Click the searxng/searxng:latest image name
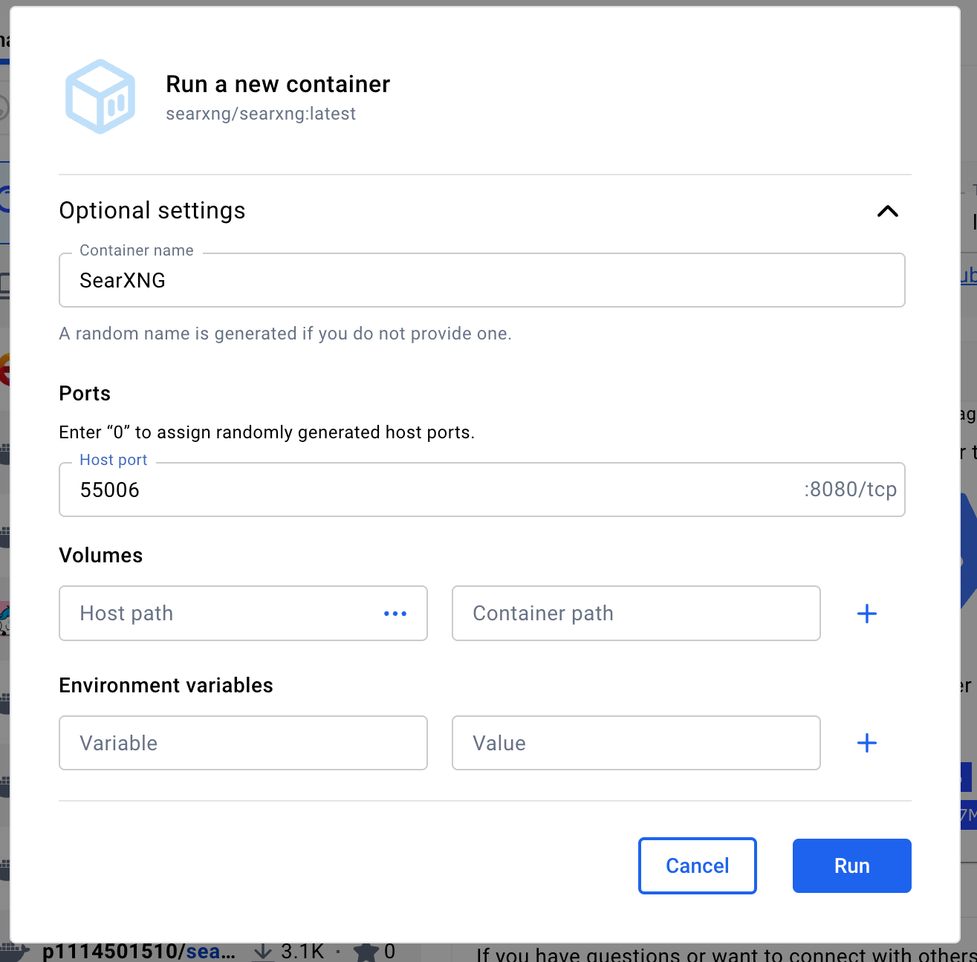 261,114
